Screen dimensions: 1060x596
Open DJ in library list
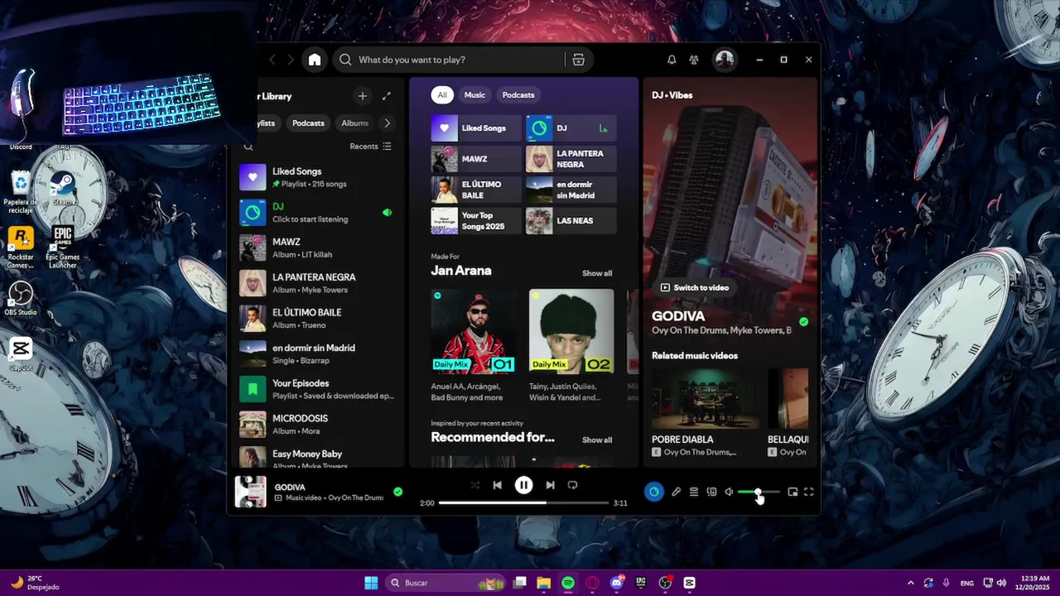pos(318,213)
